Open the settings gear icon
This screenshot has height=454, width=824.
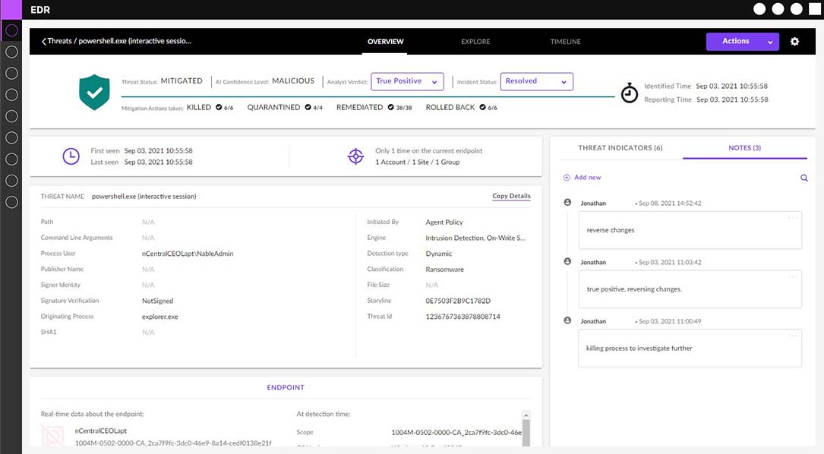794,41
